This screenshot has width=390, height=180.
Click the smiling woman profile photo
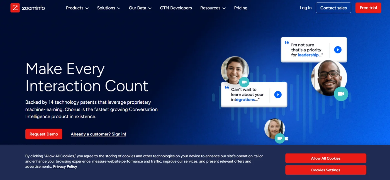pyautogui.click(x=235, y=70)
